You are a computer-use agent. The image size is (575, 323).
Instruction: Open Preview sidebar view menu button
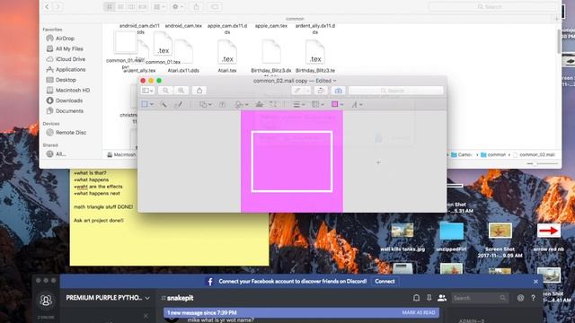tap(147, 91)
